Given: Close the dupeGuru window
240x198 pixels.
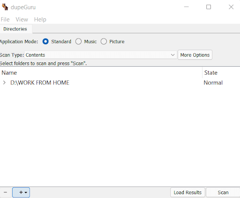Looking at the screenshot, I should pyautogui.click(x=231, y=7).
